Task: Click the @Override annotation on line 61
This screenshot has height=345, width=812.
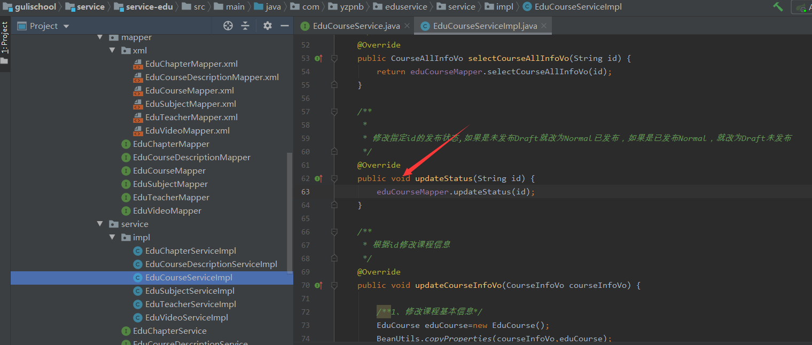Action: point(379,165)
